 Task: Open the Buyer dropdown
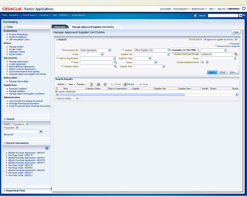click(x=235, y=58)
